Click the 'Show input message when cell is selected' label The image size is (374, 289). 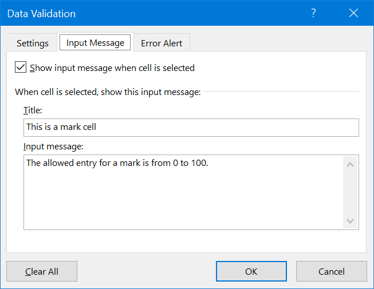pos(112,68)
